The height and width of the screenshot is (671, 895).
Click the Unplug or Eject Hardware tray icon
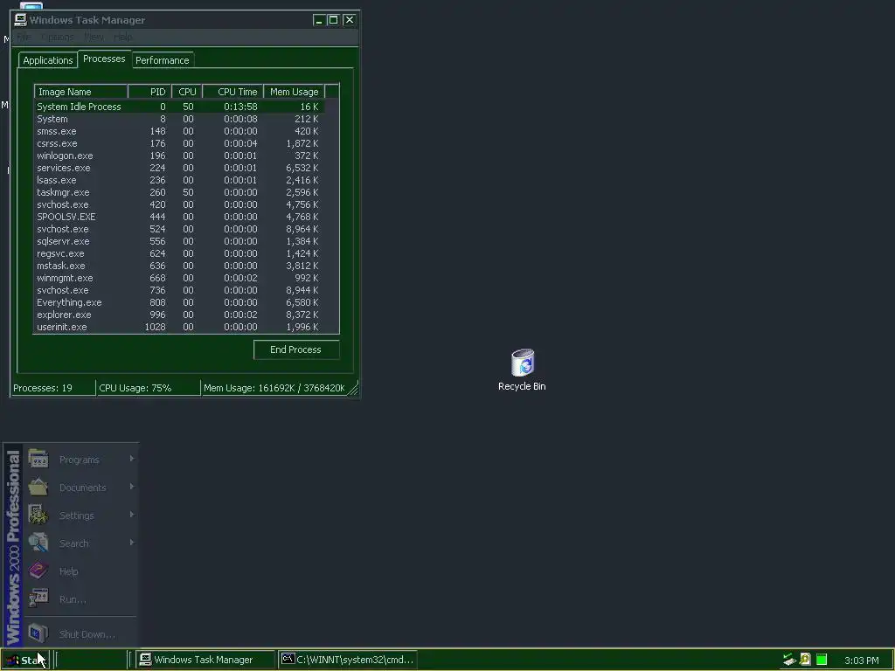[789, 660]
